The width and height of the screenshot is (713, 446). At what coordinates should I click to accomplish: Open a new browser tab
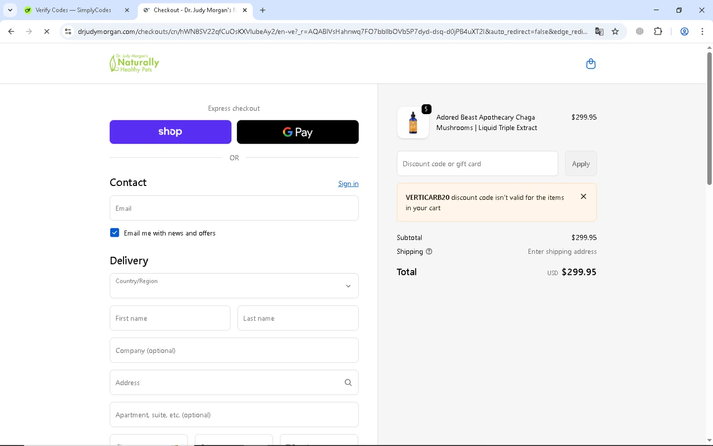(x=262, y=10)
